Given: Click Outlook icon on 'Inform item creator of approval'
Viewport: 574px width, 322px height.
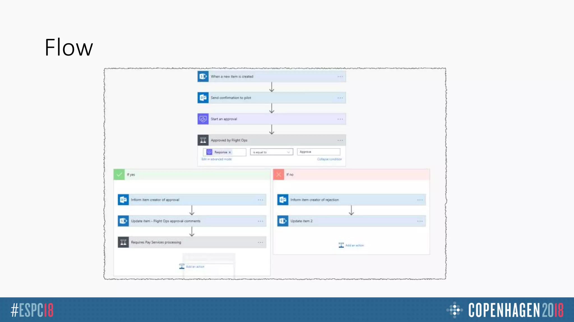Looking at the screenshot, I should [x=123, y=200].
